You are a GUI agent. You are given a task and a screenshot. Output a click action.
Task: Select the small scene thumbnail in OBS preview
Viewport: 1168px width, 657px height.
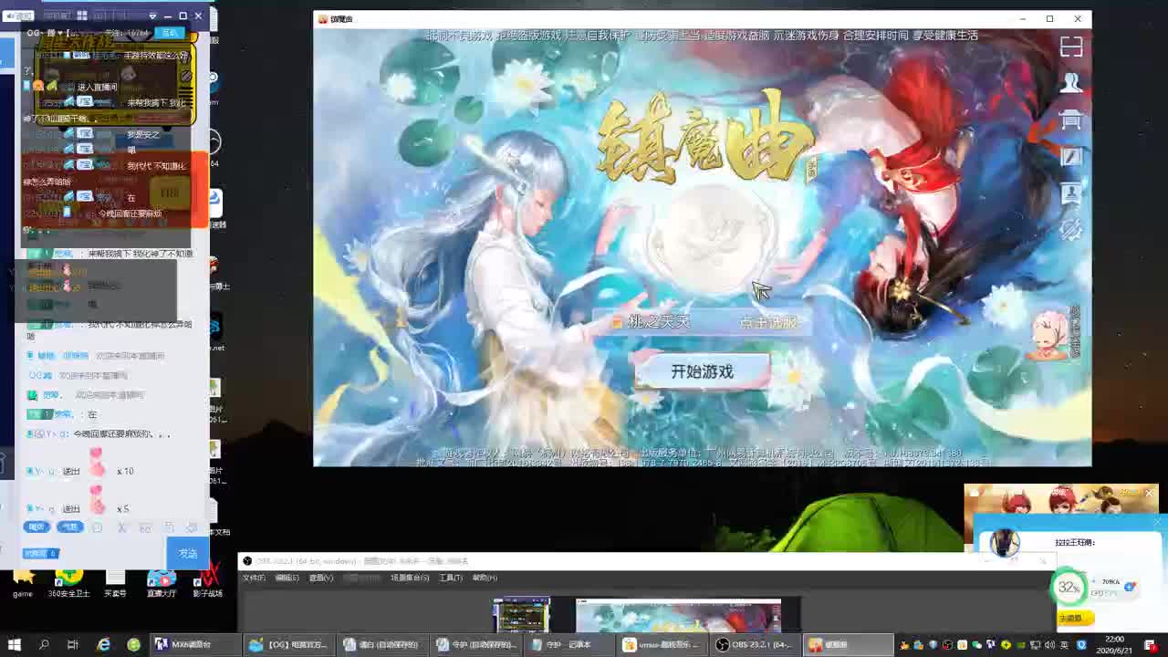click(521, 615)
